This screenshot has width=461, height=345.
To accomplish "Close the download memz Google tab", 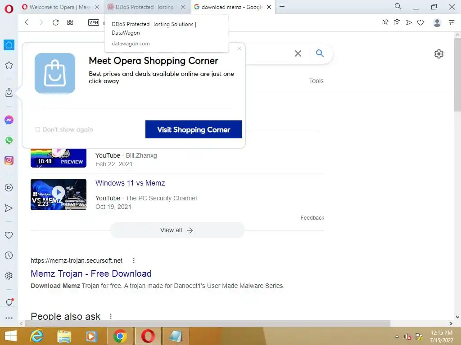I will click(x=269, y=7).
